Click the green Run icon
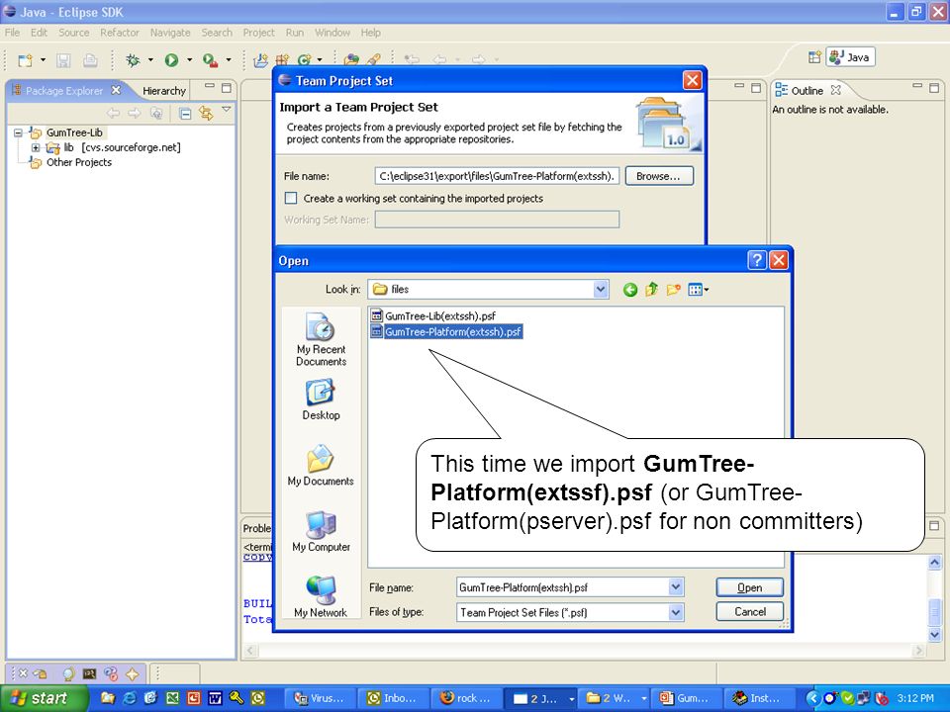The height and width of the screenshot is (712, 950). coord(171,59)
